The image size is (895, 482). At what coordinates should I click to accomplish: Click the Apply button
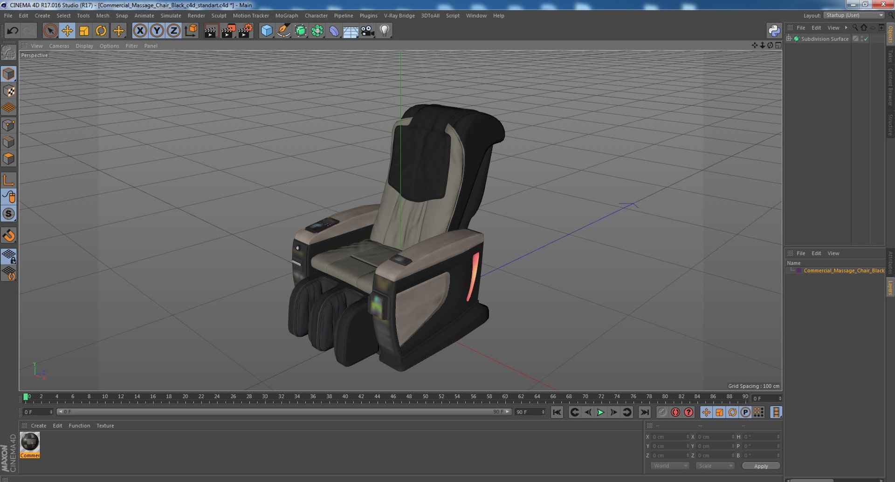tap(761, 466)
